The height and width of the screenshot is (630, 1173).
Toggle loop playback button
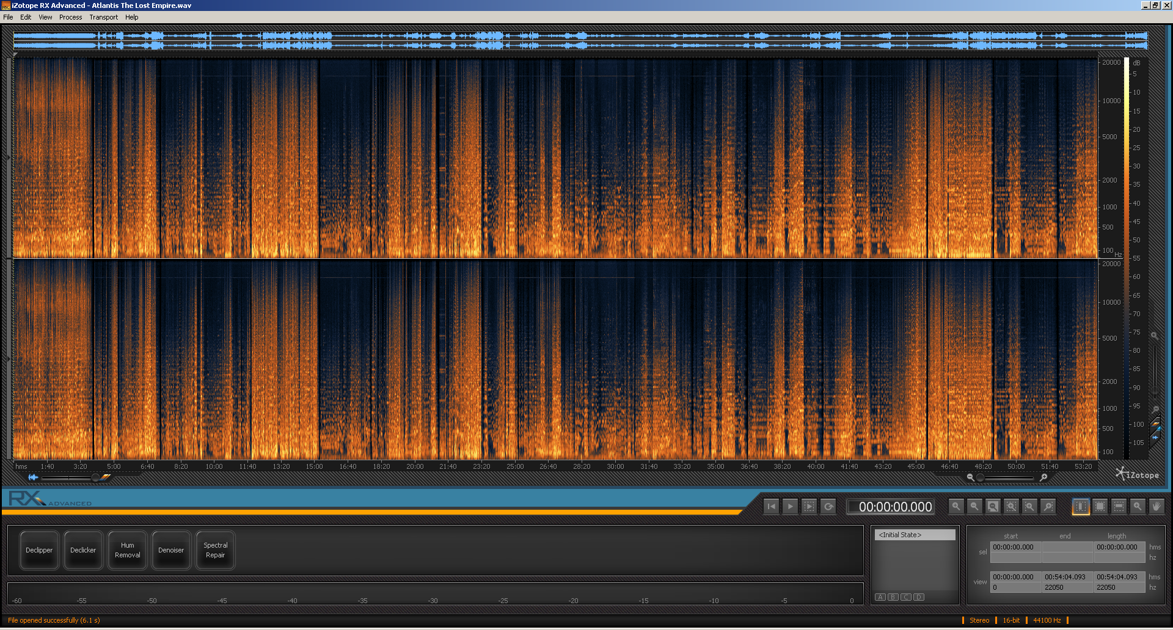pos(828,507)
